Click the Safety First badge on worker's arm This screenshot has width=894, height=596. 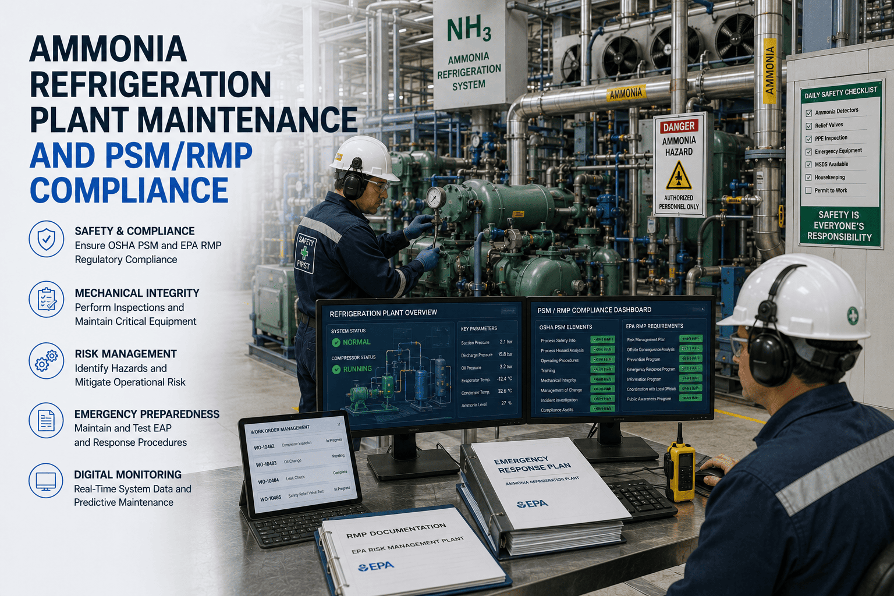coord(304,253)
